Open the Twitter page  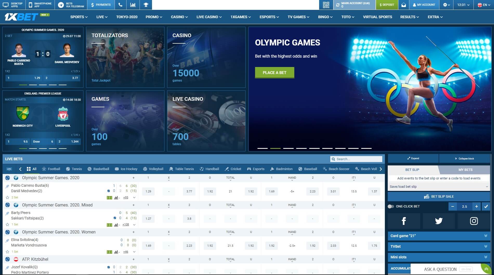(x=439, y=221)
